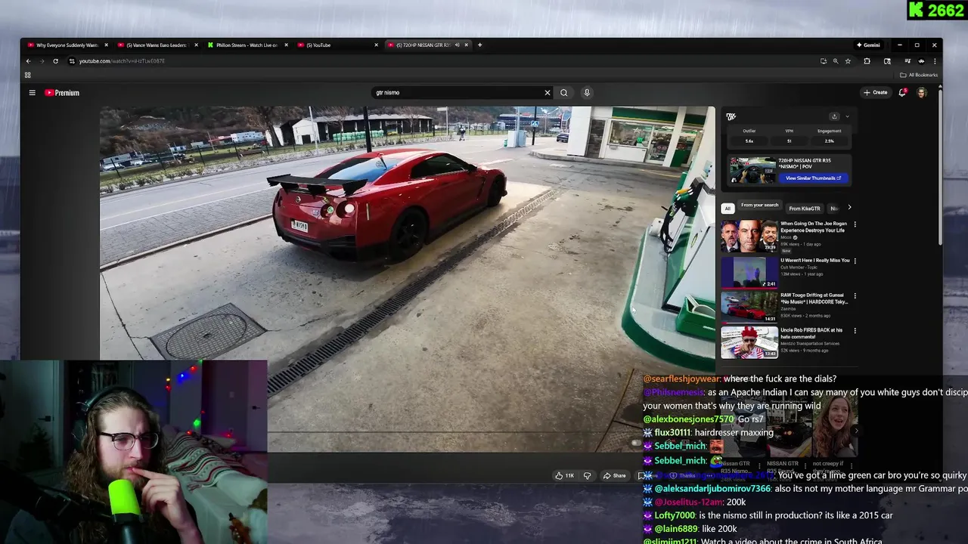Click the VPH 51 value
The height and width of the screenshot is (544, 968).
pyautogui.click(x=790, y=141)
